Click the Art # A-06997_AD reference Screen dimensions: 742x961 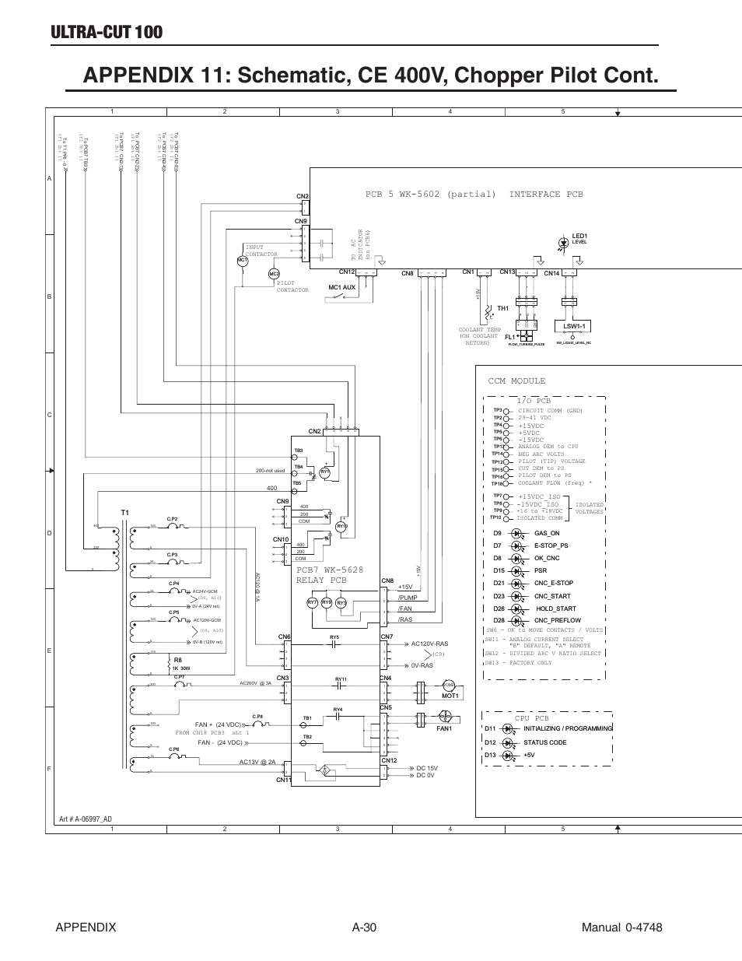[85, 819]
